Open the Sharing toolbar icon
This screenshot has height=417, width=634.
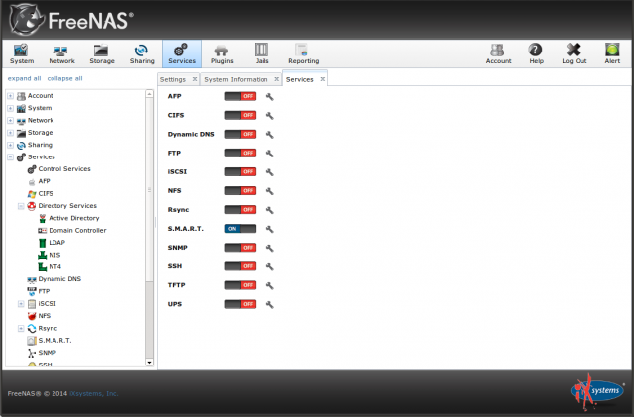pos(142,53)
